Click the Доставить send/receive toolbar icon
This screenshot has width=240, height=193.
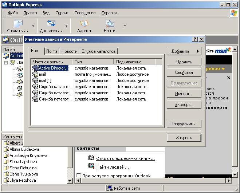pos(51,24)
